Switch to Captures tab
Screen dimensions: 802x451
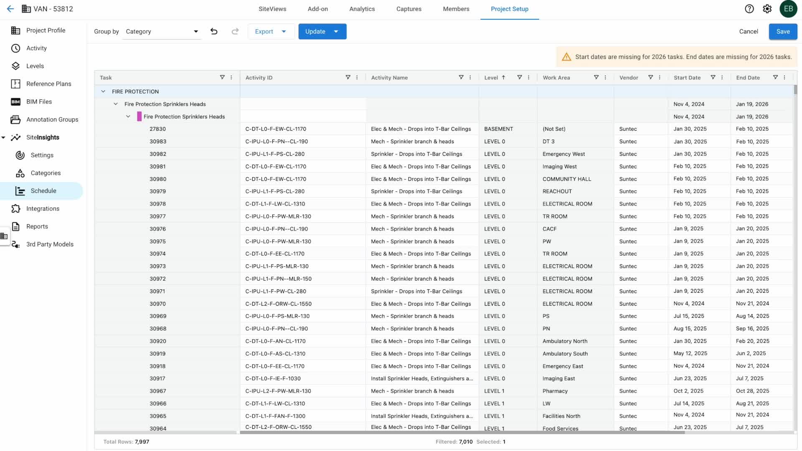pos(409,9)
